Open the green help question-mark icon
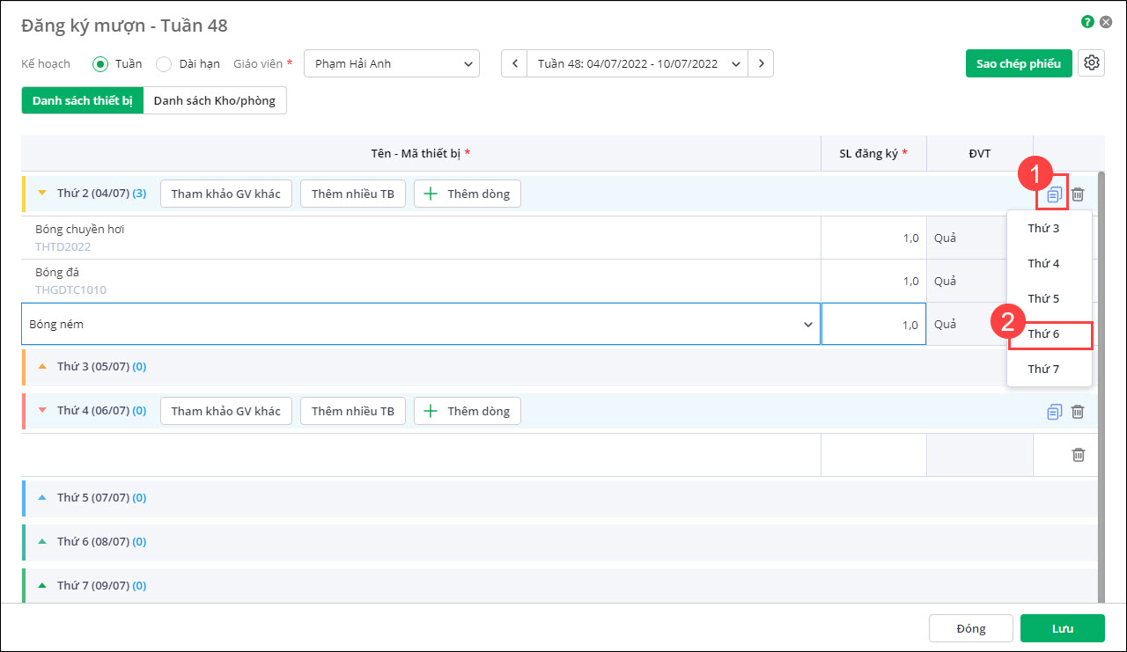Image resolution: width=1127 pixels, height=652 pixels. tap(1087, 22)
